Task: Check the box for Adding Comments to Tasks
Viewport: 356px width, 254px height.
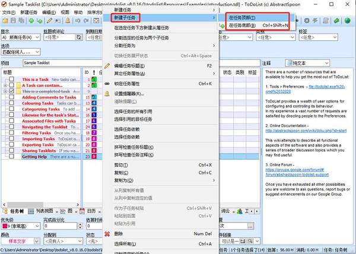Action: click(12, 97)
